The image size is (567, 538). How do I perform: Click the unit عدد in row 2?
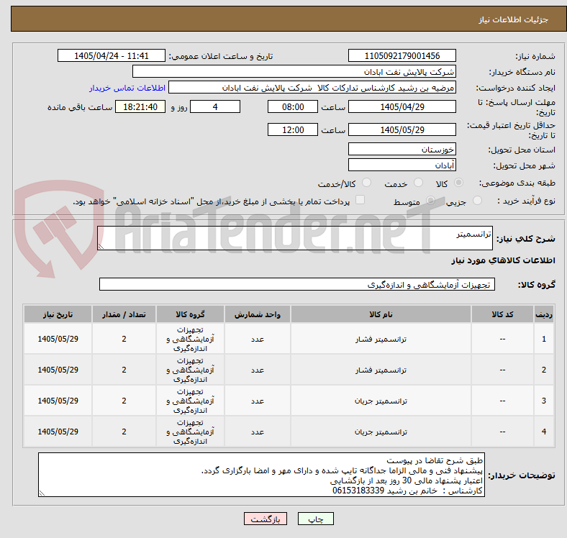[x=258, y=370]
